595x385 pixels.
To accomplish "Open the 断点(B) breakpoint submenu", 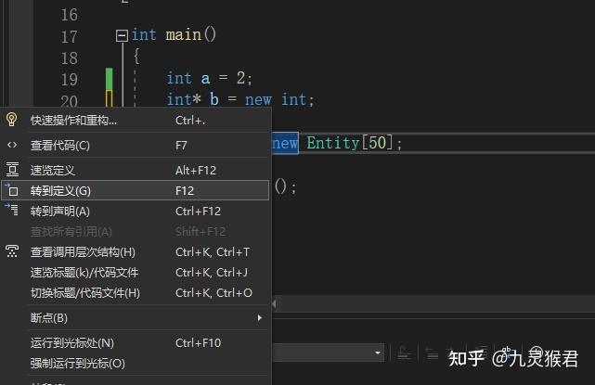I will (x=136, y=318).
